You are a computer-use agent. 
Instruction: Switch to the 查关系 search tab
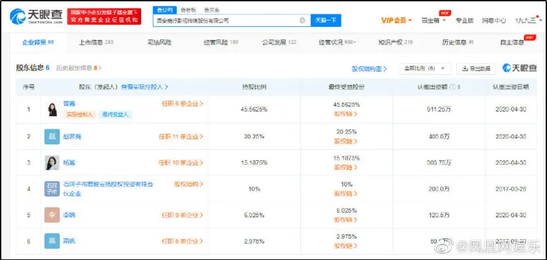(211, 11)
